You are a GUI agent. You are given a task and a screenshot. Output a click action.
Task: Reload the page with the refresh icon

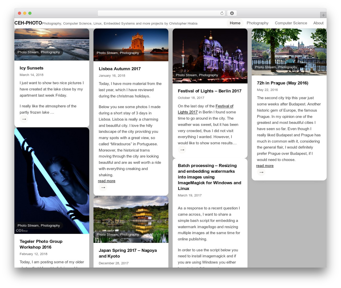222,13
